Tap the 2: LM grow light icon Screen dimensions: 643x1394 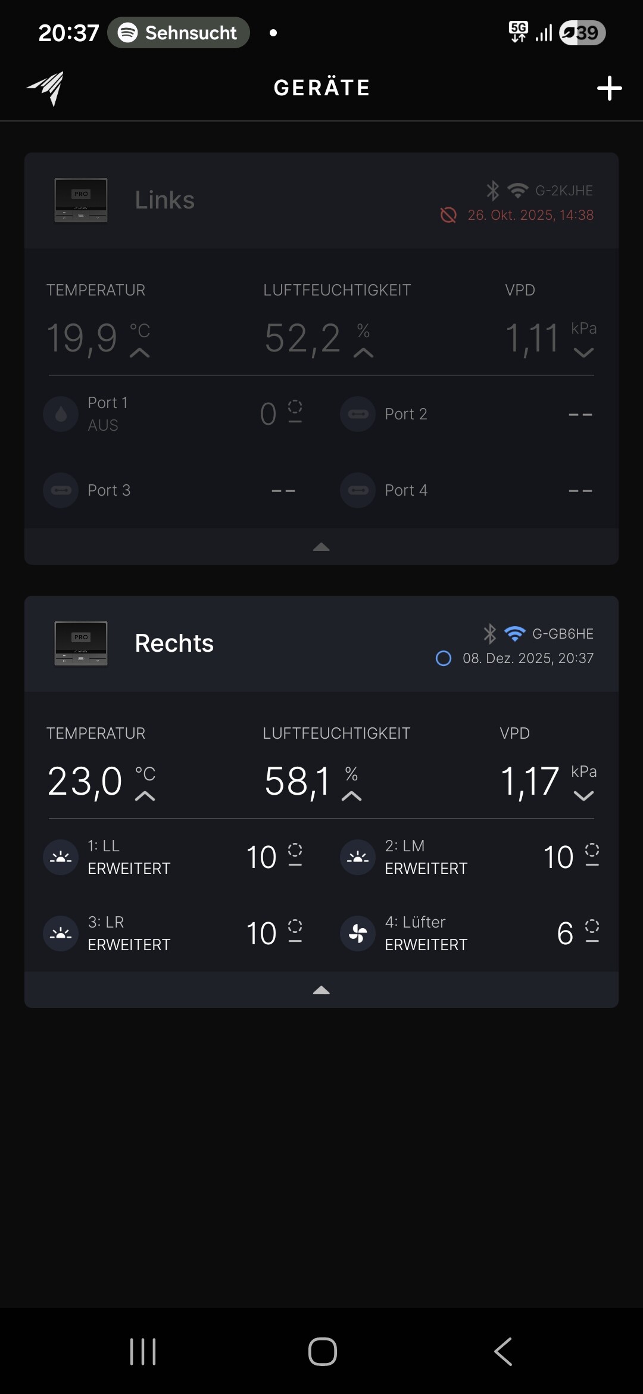point(358,857)
